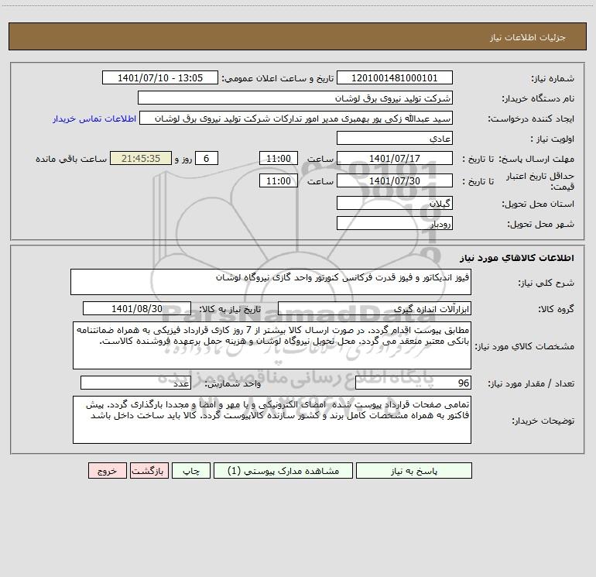Viewport: 596px width, 577px height.
Task: Click the response deadline date 1401/07/17
Action: coord(395,158)
